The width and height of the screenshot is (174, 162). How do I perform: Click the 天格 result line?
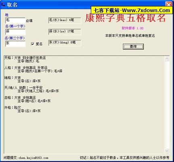[25, 58]
